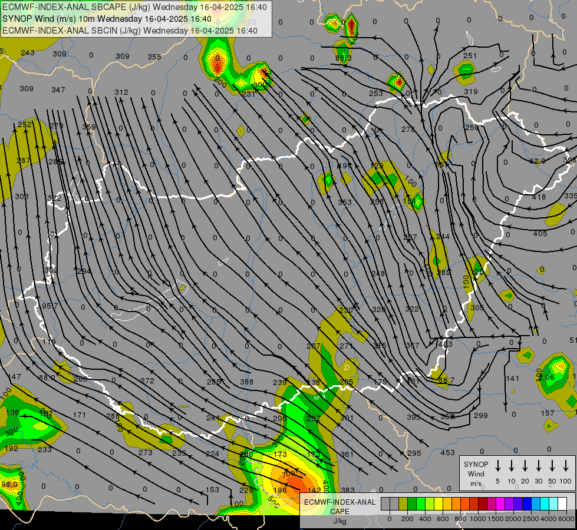Viewport: 577px width, 530px height.
Task: Click the '2500' tick label on the scale
Action: coord(531,519)
